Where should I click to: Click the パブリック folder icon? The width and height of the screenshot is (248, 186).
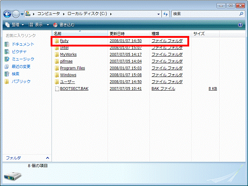7,82
